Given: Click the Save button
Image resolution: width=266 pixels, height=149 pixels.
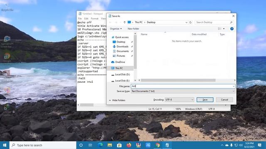Looking at the screenshot, I should point(205,100).
